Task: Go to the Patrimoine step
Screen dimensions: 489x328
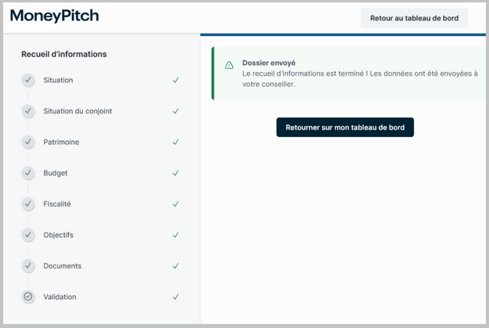Action: coord(61,142)
